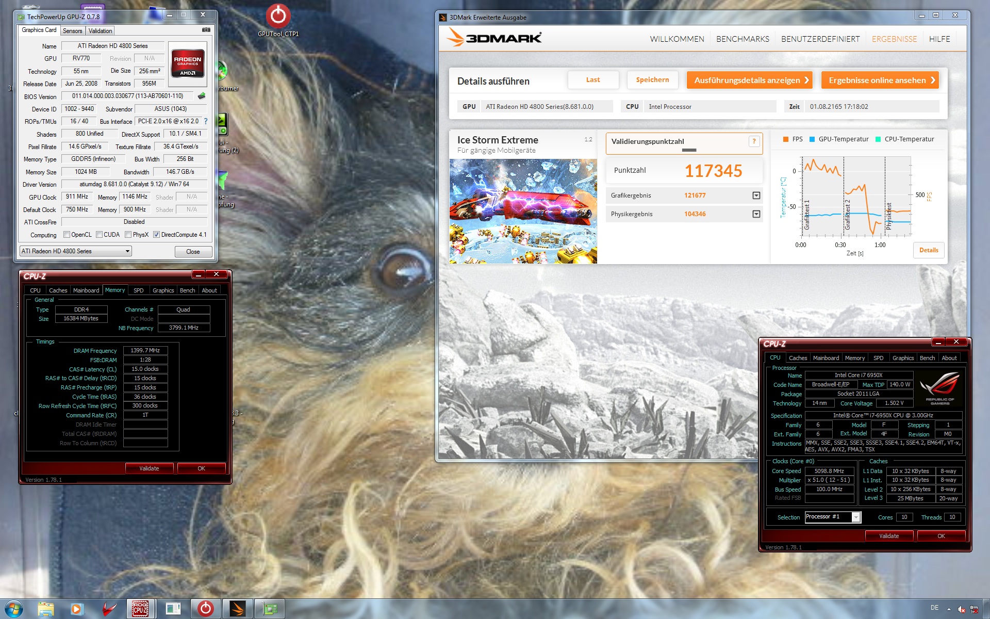Click the green CPU-Temperatur legend swatch
Image resolution: width=990 pixels, height=619 pixels.
pos(878,139)
